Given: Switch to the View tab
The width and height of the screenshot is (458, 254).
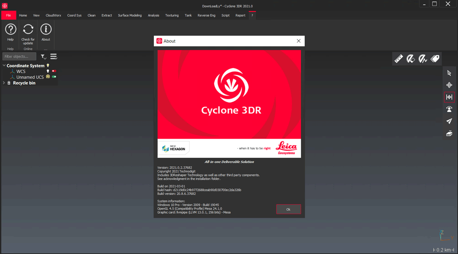Looking at the screenshot, I should point(36,16).
